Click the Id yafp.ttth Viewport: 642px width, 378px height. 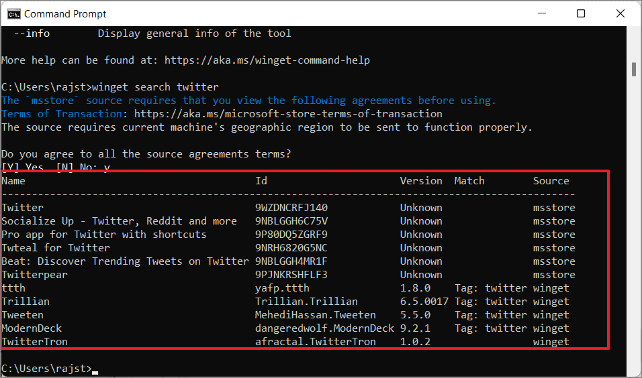coord(283,288)
